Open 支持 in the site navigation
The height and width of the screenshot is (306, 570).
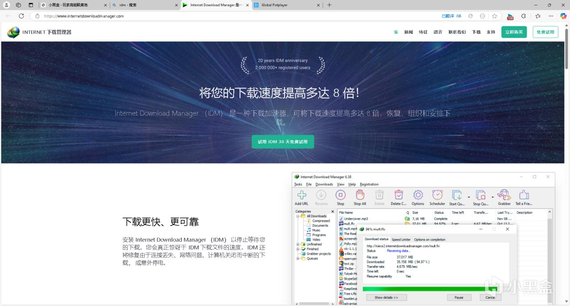491,32
